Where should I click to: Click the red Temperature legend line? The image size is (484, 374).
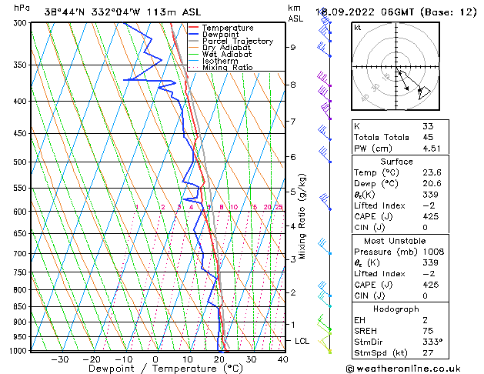coord(193,28)
